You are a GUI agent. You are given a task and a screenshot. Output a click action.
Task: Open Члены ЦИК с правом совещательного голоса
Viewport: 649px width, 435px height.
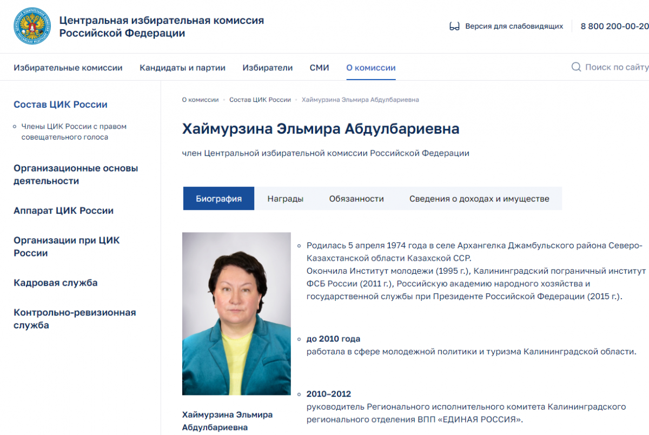pos(74,131)
